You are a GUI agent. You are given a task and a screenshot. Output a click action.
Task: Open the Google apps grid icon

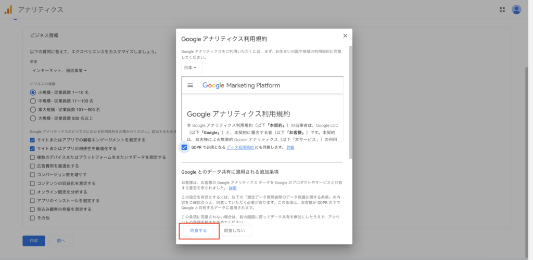(x=502, y=9)
